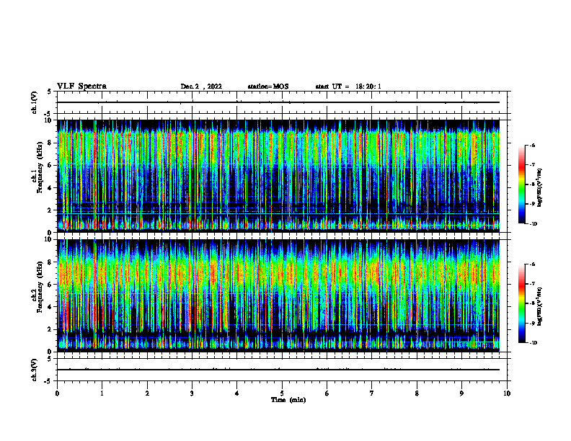This screenshot has width=571, height=441.
Task: Click the "0" tick on Time axis
Action: [x=57, y=393]
